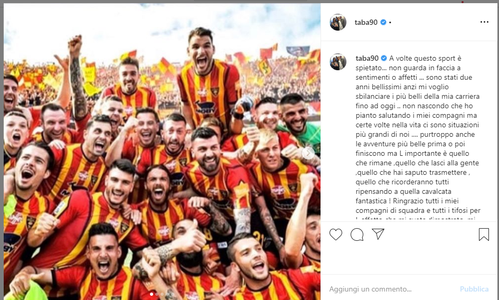Open the taba90 profile from the header username
499x300 pixels.
pyautogui.click(x=366, y=22)
